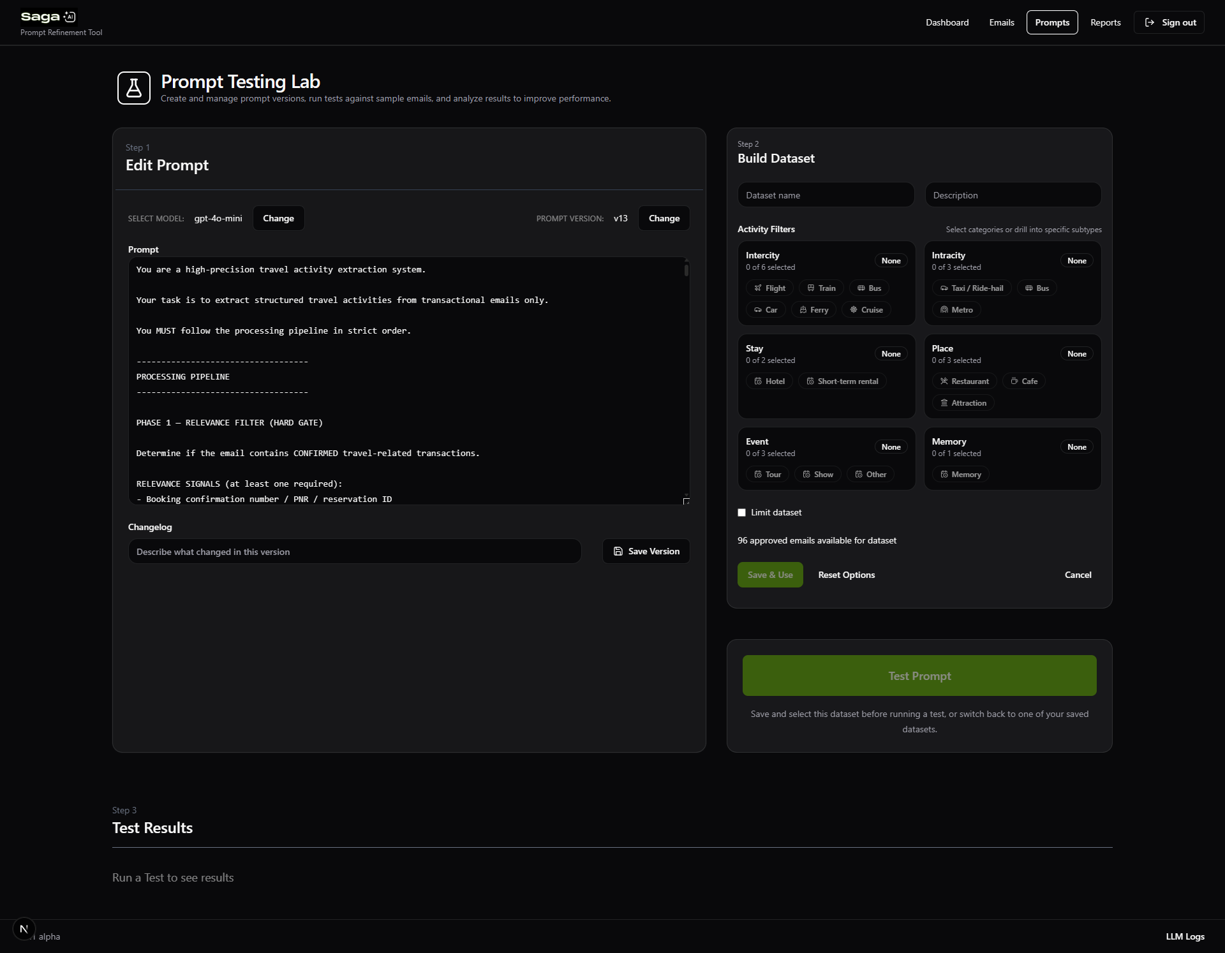Click None in the Intracity card
Image resolution: width=1225 pixels, height=953 pixels.
(x=1077, y=261)
